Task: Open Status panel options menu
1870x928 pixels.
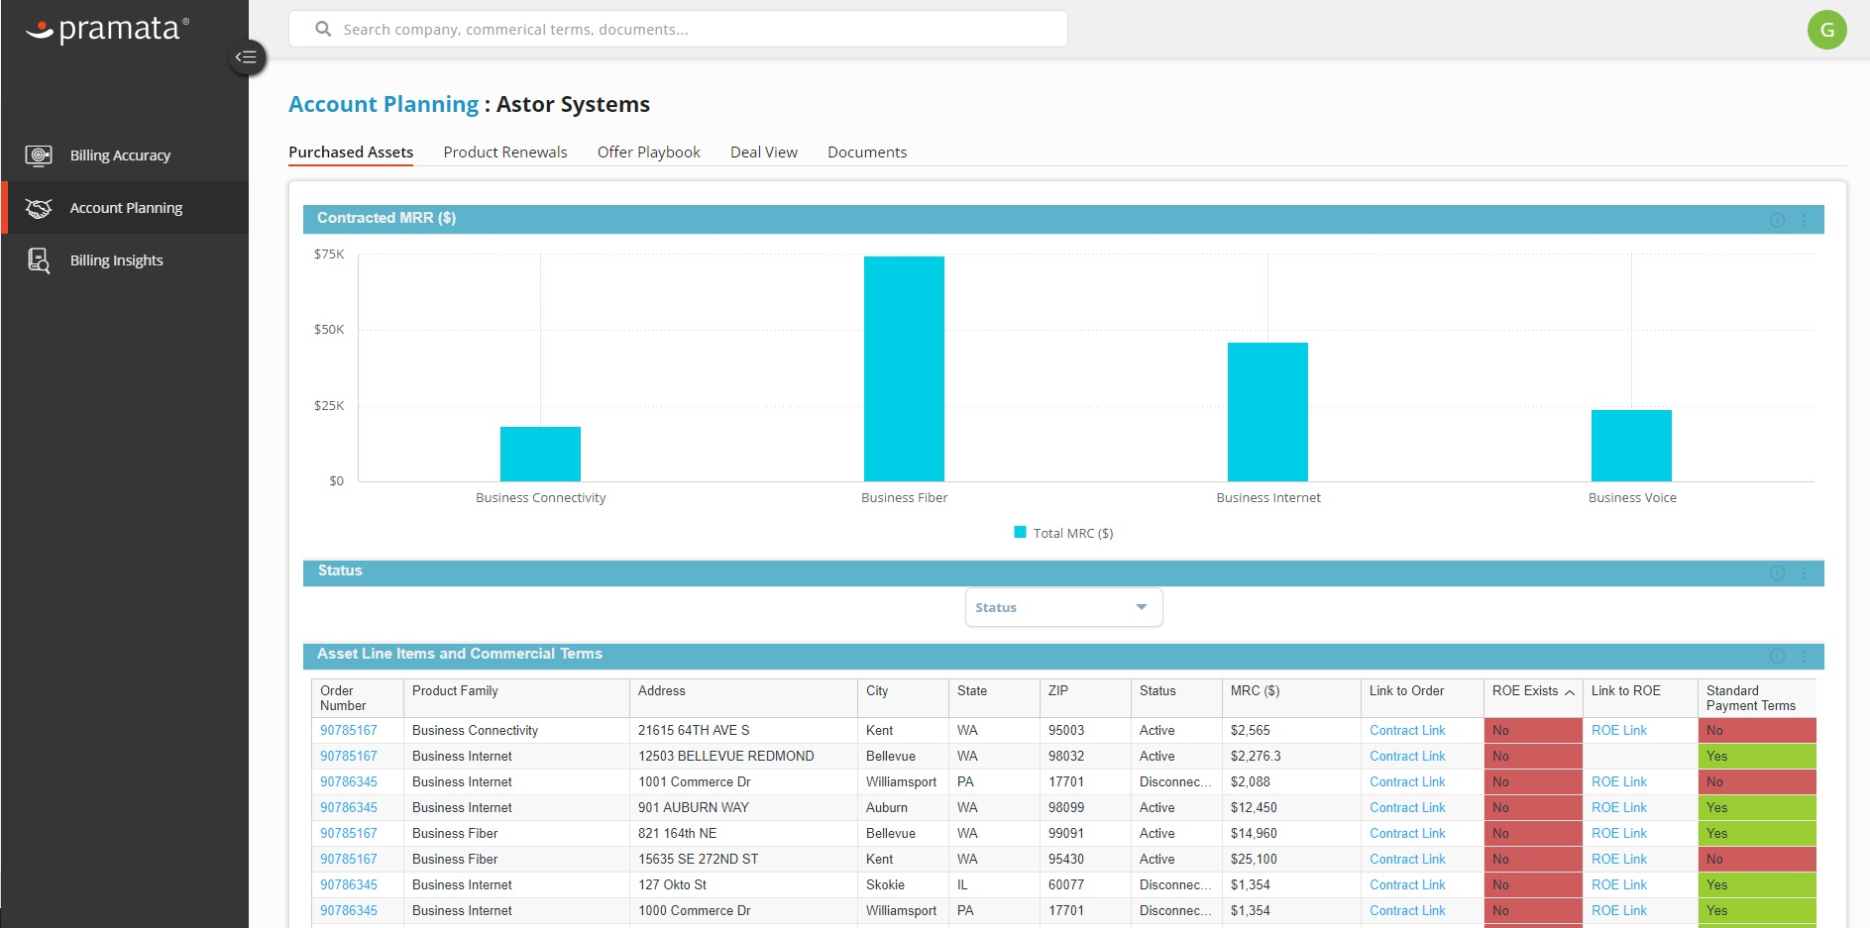Action: tap(1804, 573)
